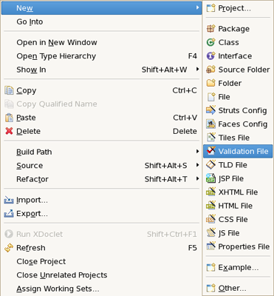The height and width of the screenshot is (296, 274).
Task: Choose the JSP File label
Action: coord(231,178)
